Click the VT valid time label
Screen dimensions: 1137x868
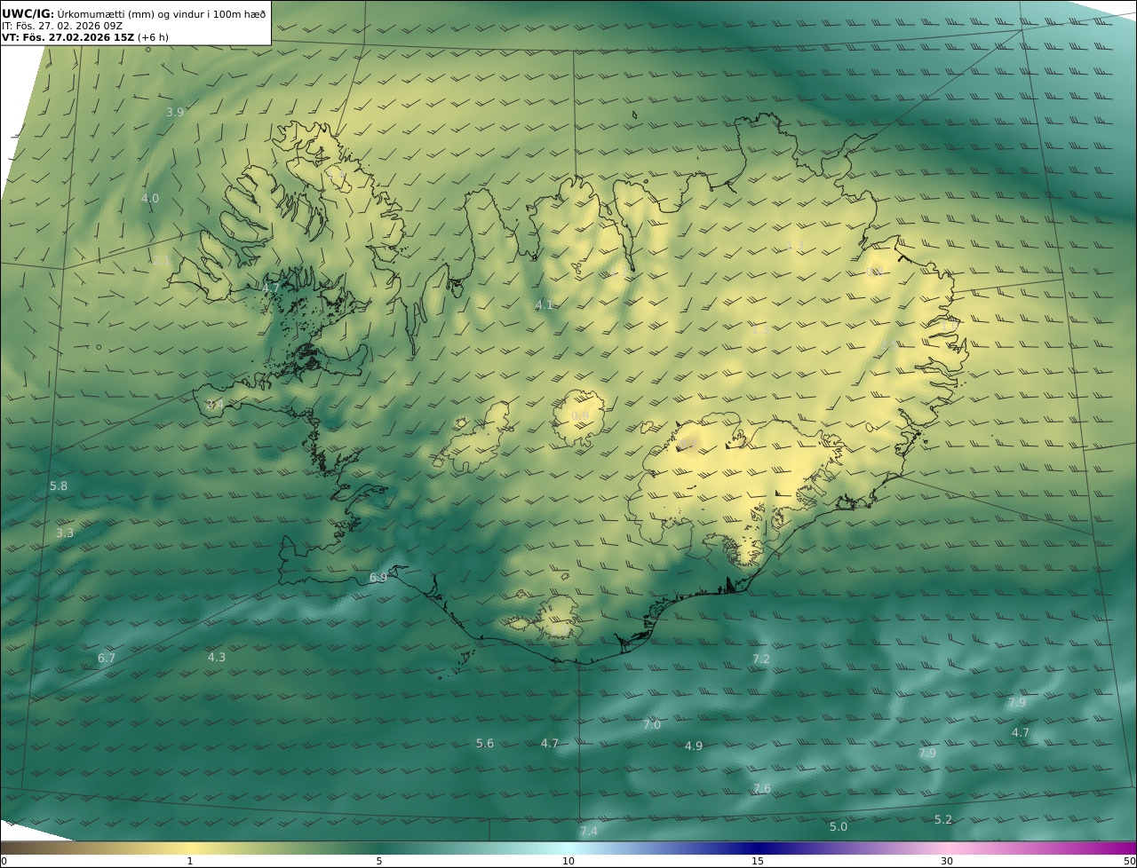click(83, 38)
